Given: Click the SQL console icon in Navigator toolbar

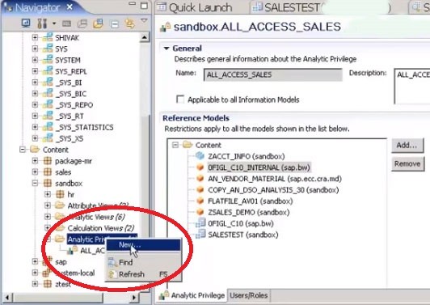Looking at the screenshot, I should point(66,24).
